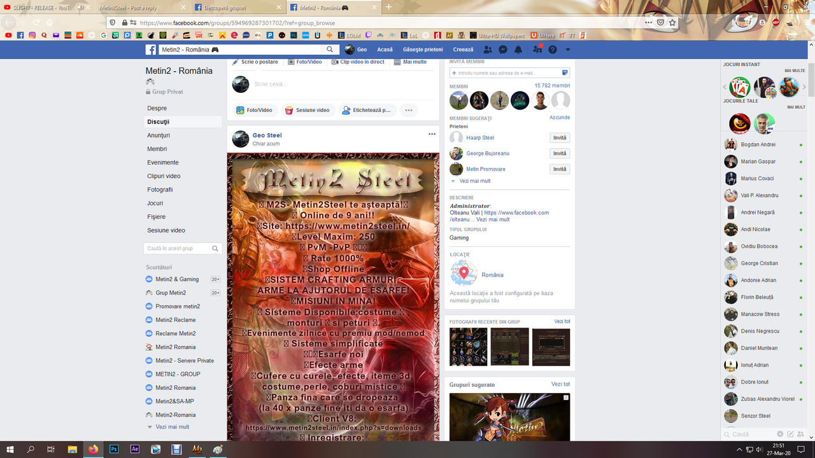Open the notifications bell icon
Screen dimensions: 815x458
coord(518,50)
